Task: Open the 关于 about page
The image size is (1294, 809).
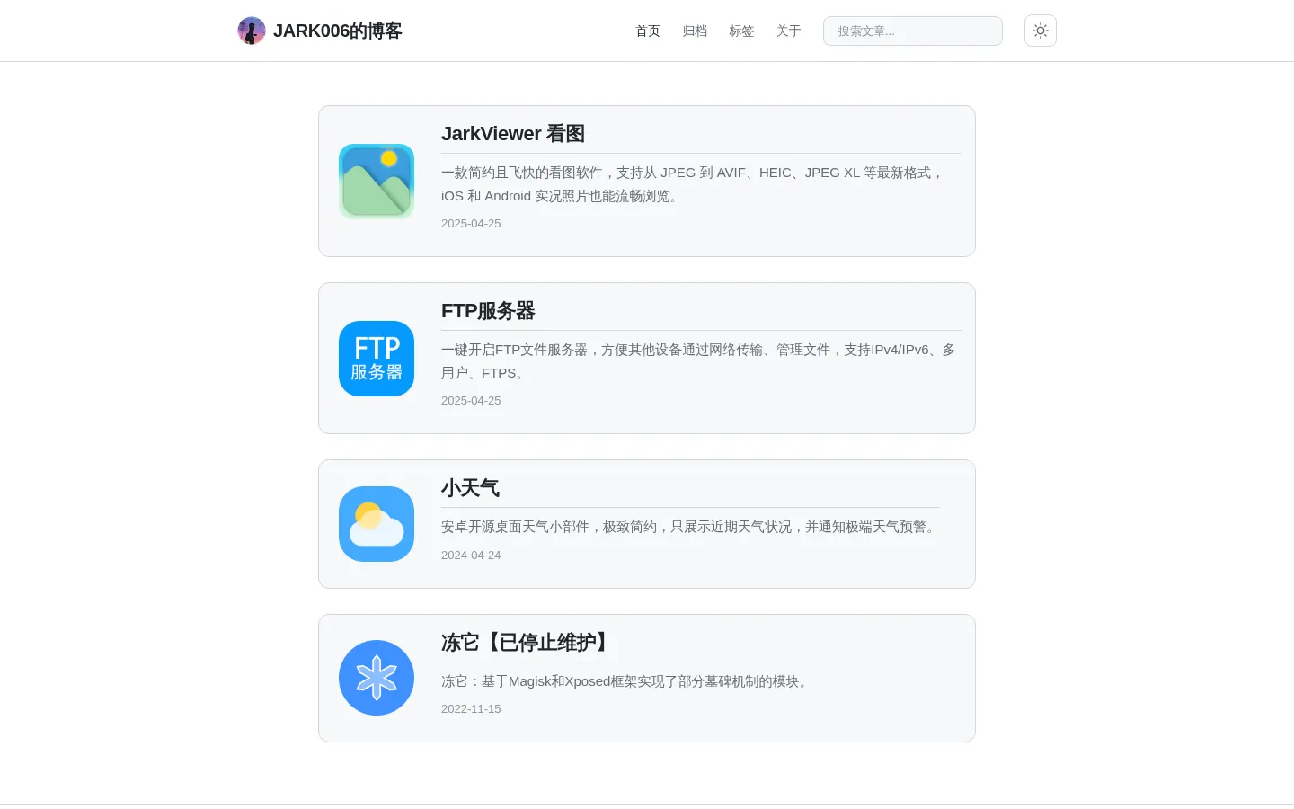Action: pyautogui.click(x=788, y=31)
